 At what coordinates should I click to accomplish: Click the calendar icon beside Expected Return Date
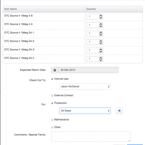[55, 70]
